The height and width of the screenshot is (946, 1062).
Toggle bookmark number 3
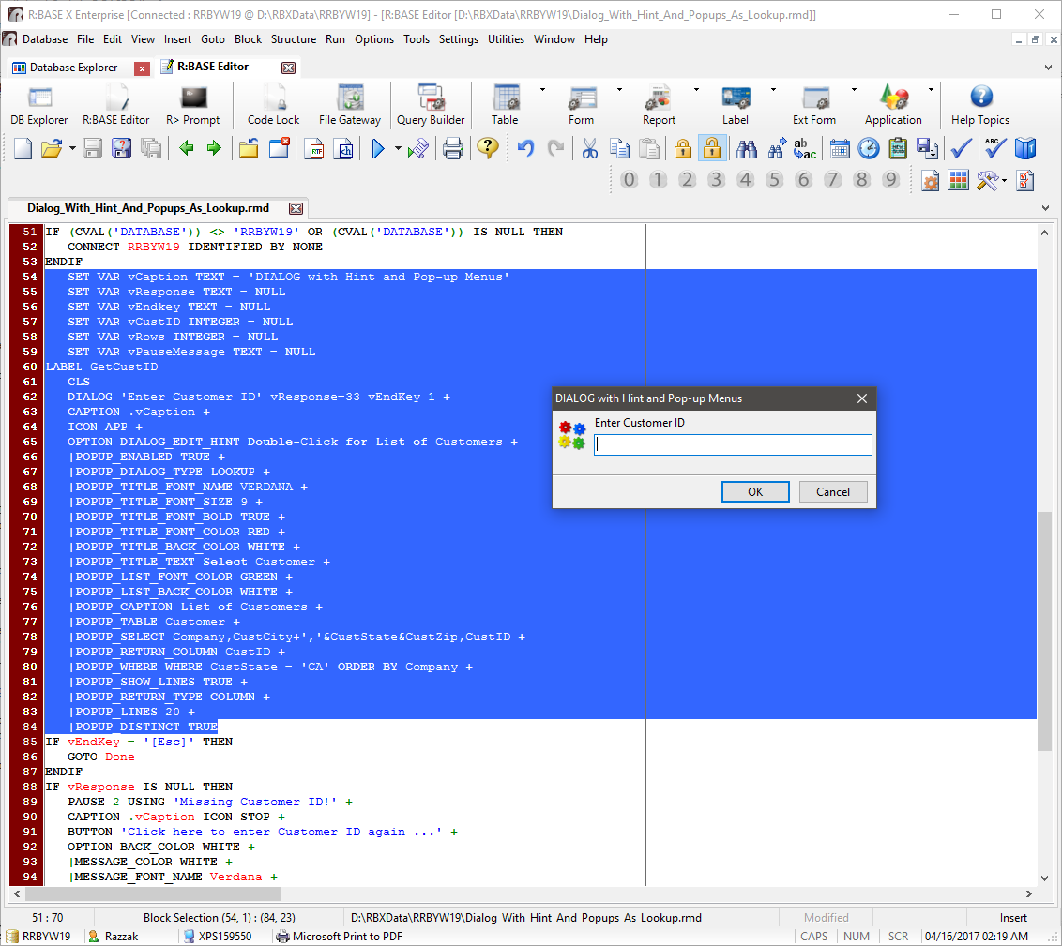click(716, 180)
